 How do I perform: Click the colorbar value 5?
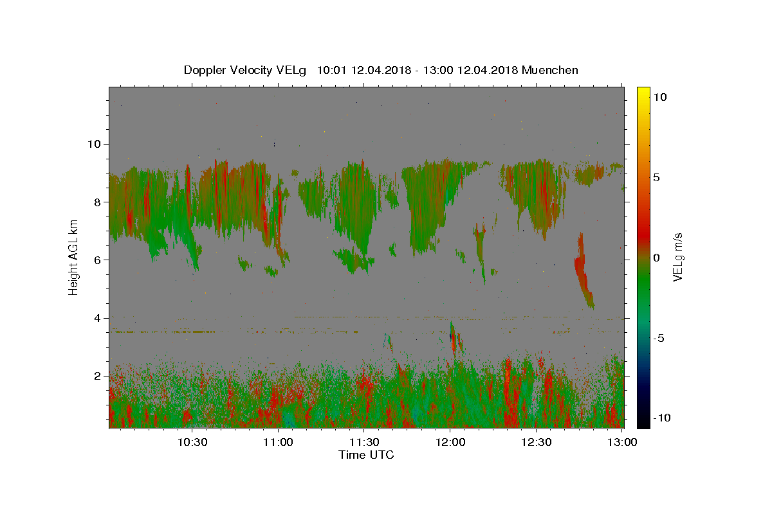(x=656, y=177)
